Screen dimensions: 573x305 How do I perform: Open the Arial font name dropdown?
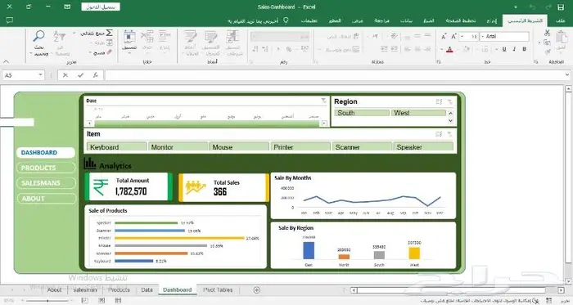click(x=482, y=37)
